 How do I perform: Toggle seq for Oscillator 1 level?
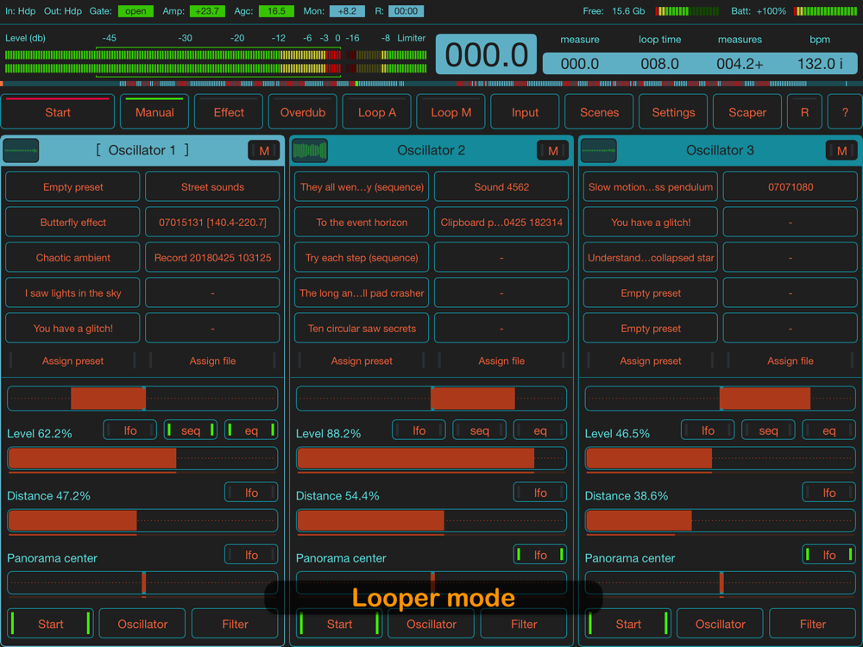(191, 430)
